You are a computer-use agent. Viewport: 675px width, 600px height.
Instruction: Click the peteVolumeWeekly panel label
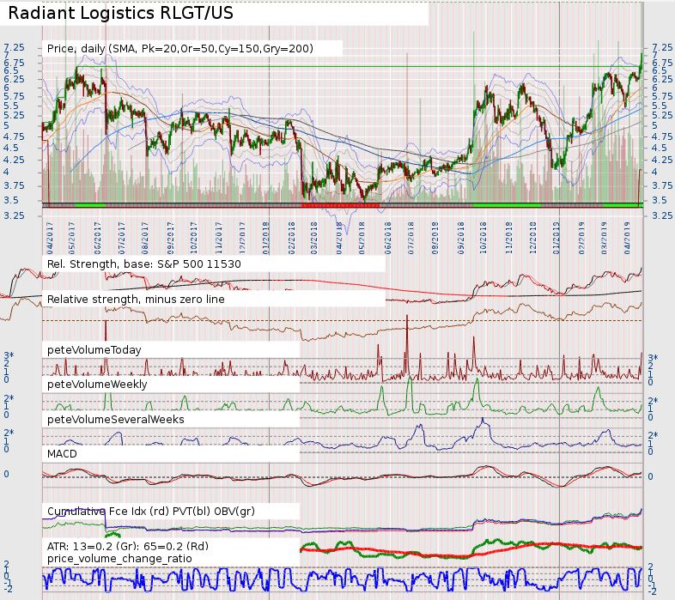click(97, 385)
